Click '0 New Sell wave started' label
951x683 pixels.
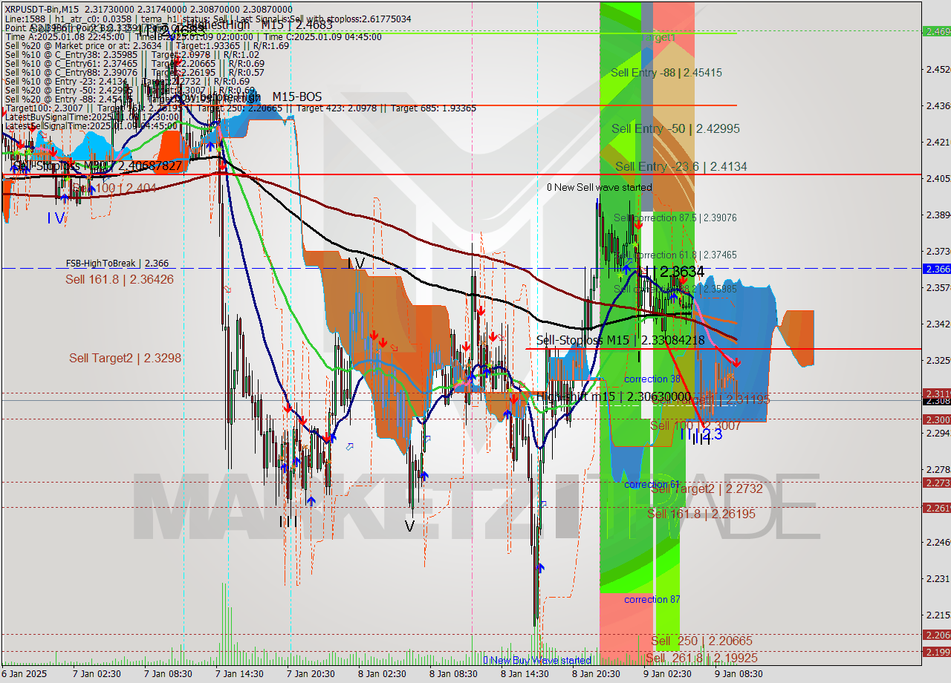point(600,188)
